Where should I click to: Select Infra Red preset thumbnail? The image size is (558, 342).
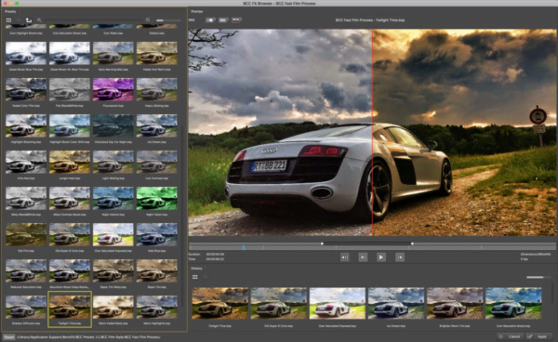click(x=26, y=162)
